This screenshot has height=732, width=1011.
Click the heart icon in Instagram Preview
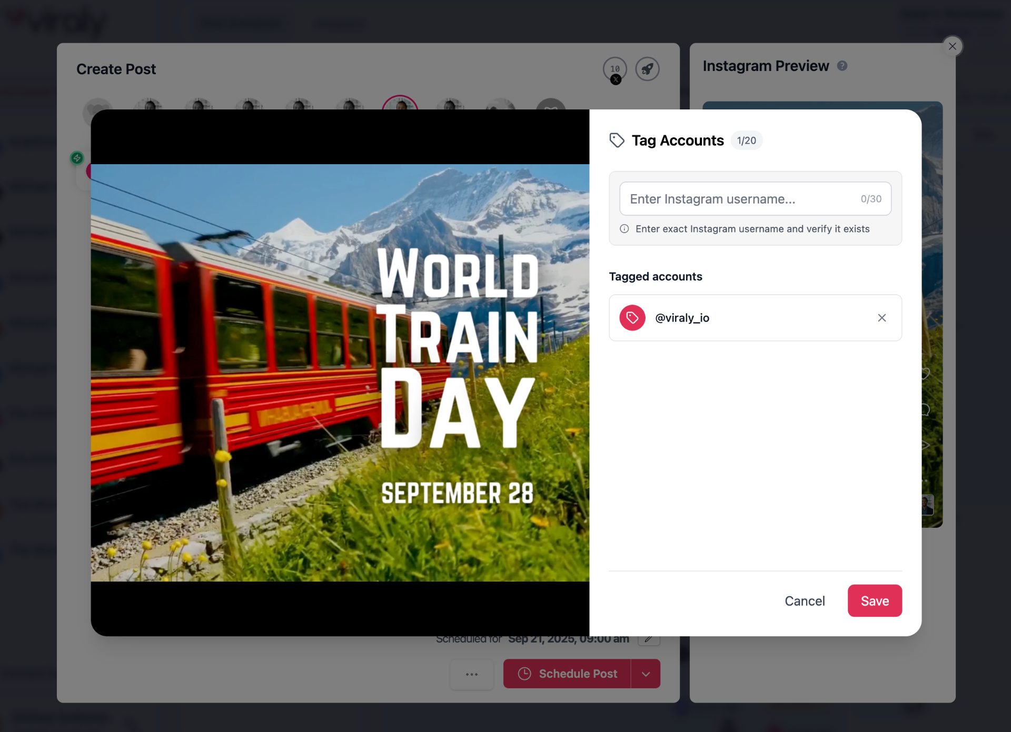click(925, 374)
